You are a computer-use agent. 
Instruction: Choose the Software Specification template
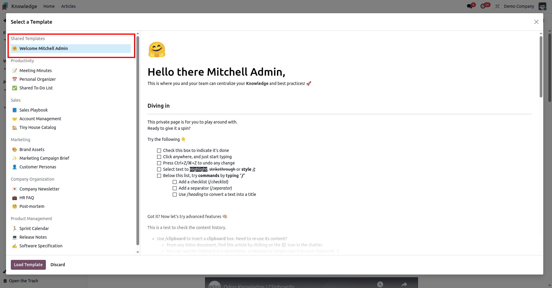pyautogui.click(x=71, y=246)
